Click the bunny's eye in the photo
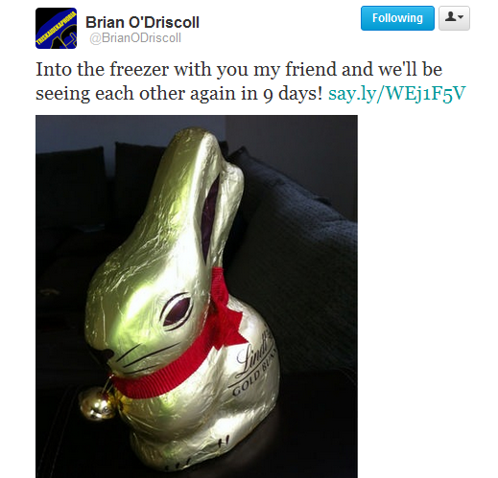 [x=177, y=310]
